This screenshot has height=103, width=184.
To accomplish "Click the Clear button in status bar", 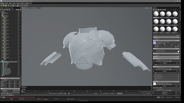I will point(4,97).
